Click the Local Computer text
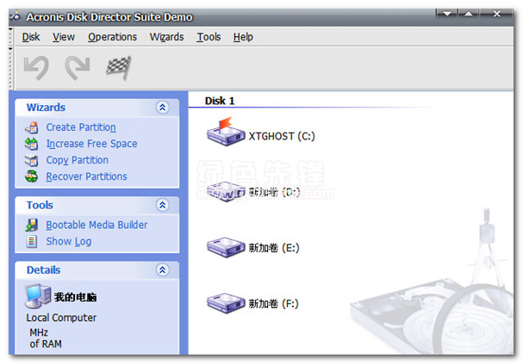Image resolution: width=523 pixels, height=364 pixels. 61,318
